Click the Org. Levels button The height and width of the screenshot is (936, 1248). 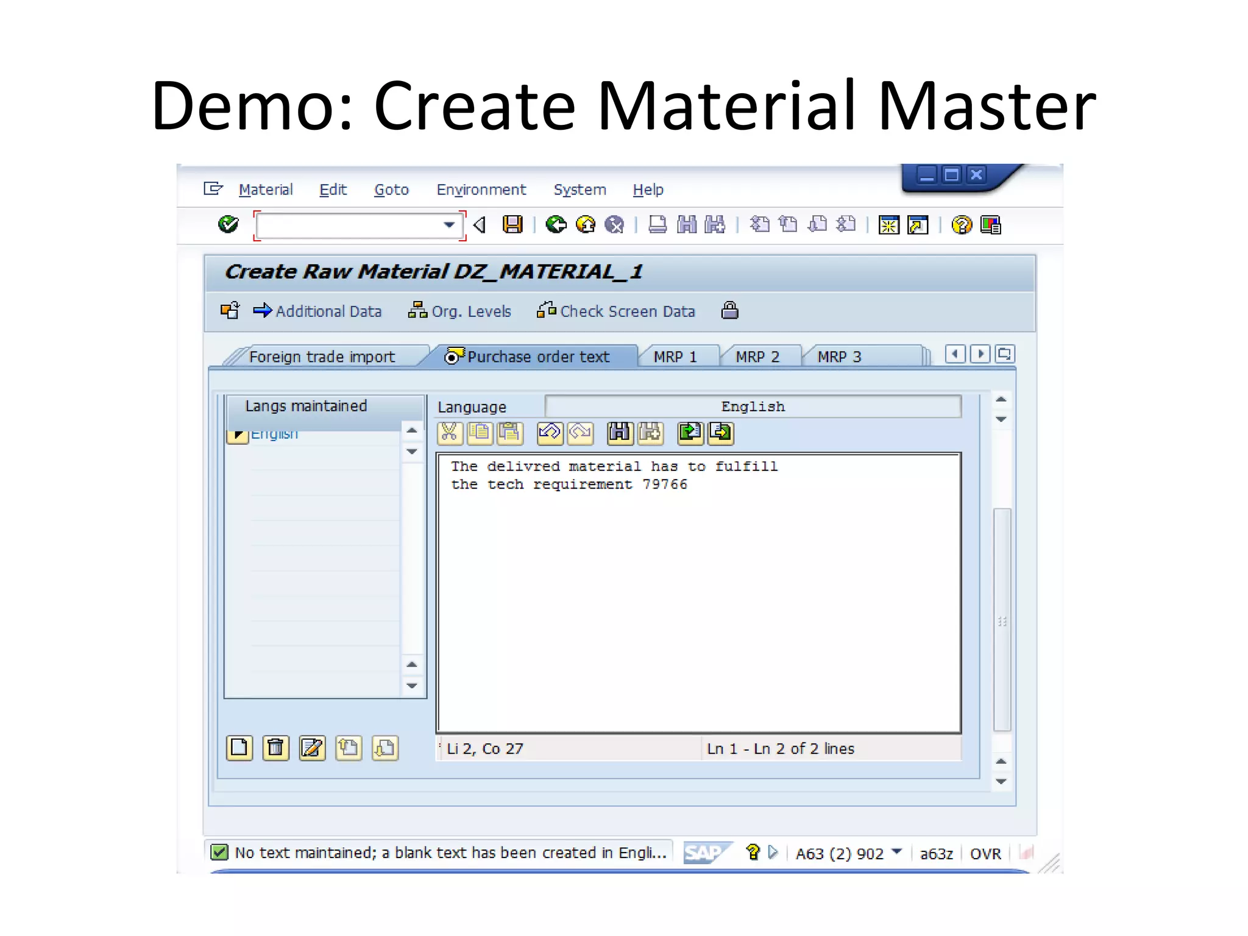point(459,311)
